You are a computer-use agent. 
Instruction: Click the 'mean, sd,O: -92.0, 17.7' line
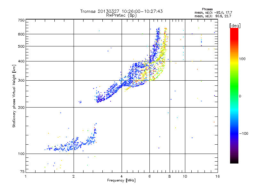click(213, 13)
